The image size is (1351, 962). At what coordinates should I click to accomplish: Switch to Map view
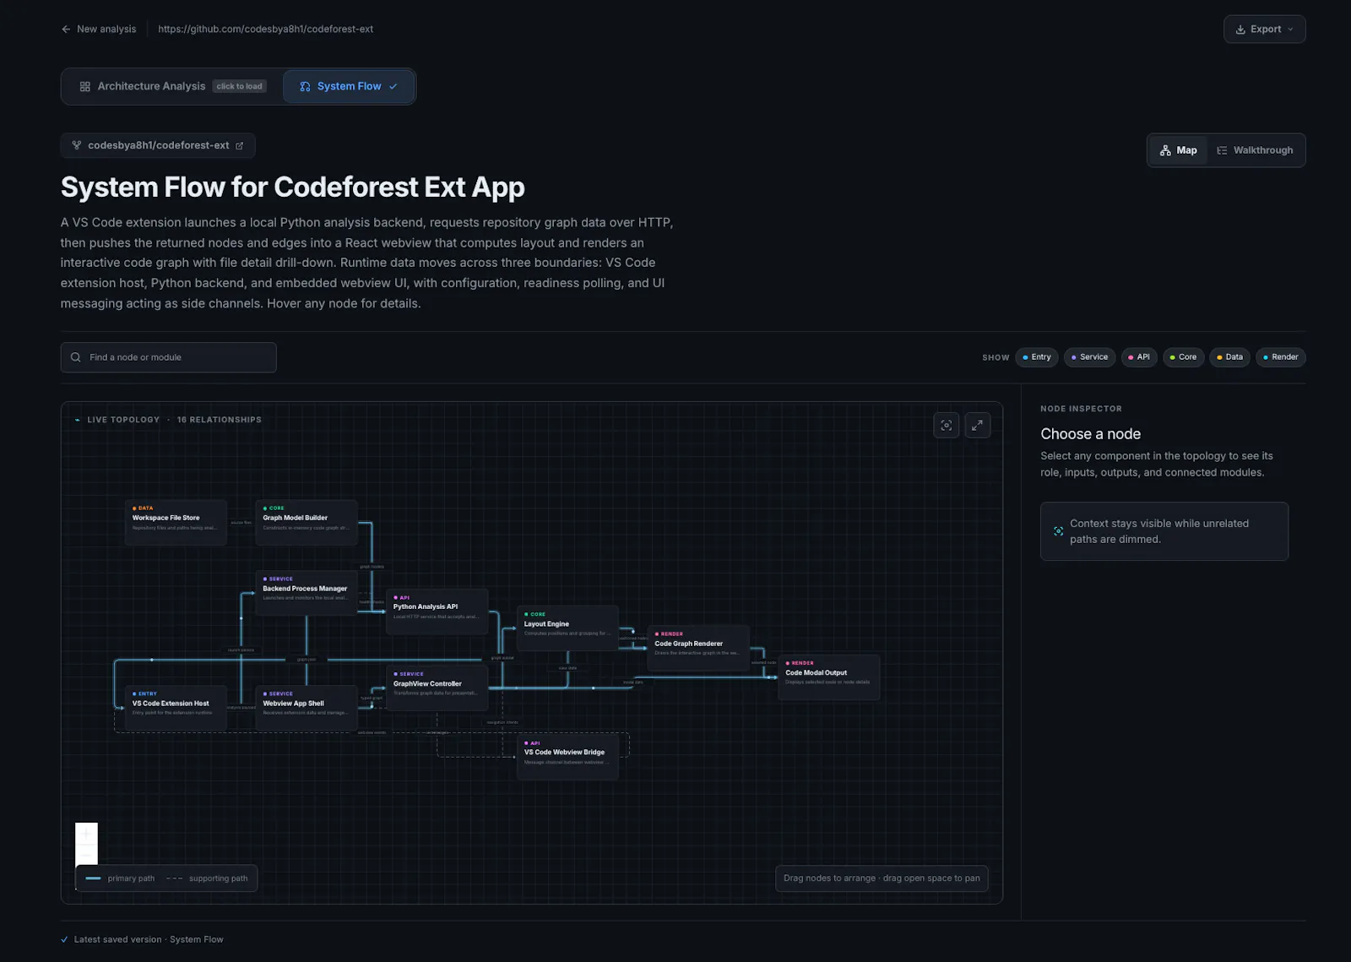[1178, 150]
